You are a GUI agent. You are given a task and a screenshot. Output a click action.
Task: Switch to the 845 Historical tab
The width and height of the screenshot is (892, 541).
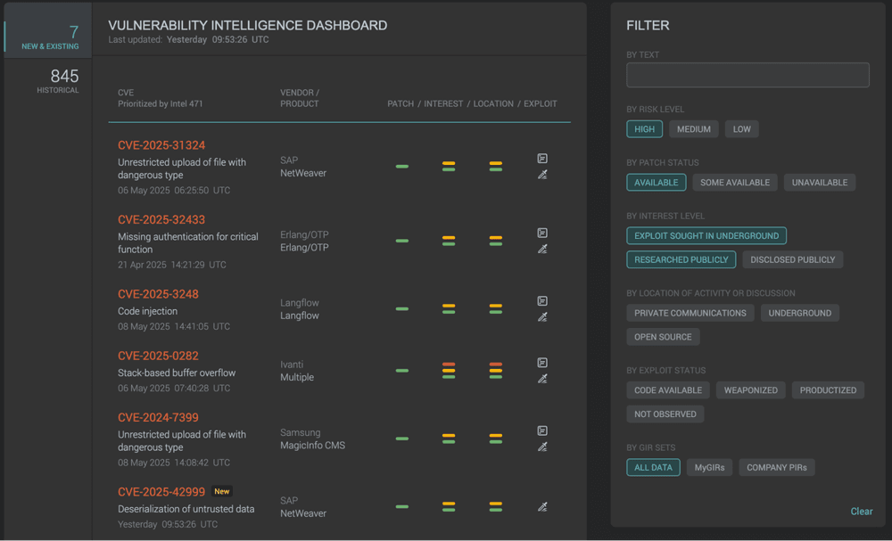point(49,81)
